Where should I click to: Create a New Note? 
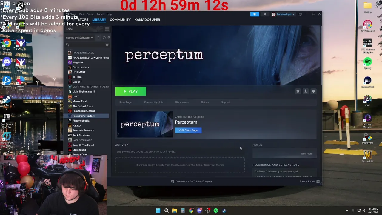(306, 154)
